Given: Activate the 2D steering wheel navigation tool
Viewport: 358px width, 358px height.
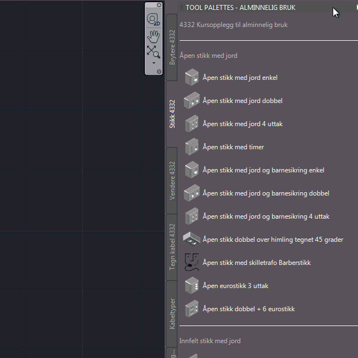Looking at the screenshot, I should (153, 19).
